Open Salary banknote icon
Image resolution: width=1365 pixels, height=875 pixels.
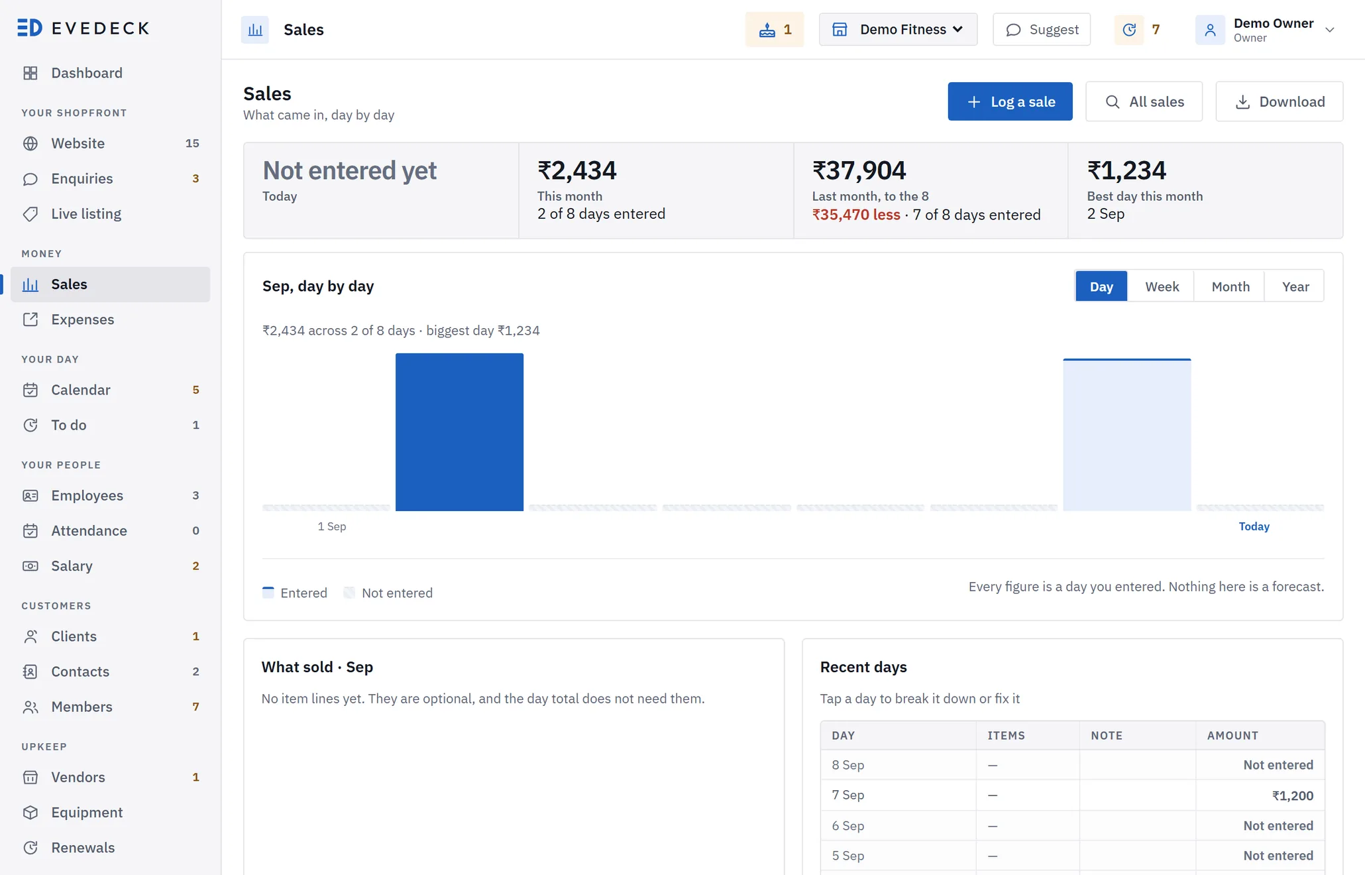click(30, 565)
